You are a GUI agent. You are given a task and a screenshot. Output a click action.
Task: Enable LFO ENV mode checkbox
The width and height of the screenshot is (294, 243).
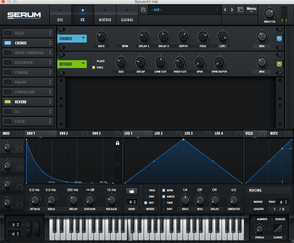[x=146, y=197]
